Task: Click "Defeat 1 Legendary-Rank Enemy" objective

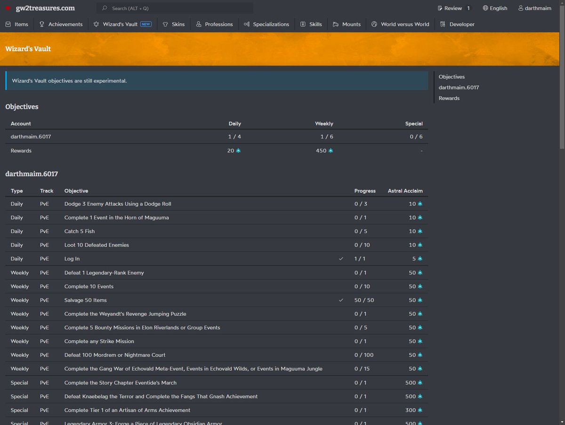Action: tap(104, 273)
